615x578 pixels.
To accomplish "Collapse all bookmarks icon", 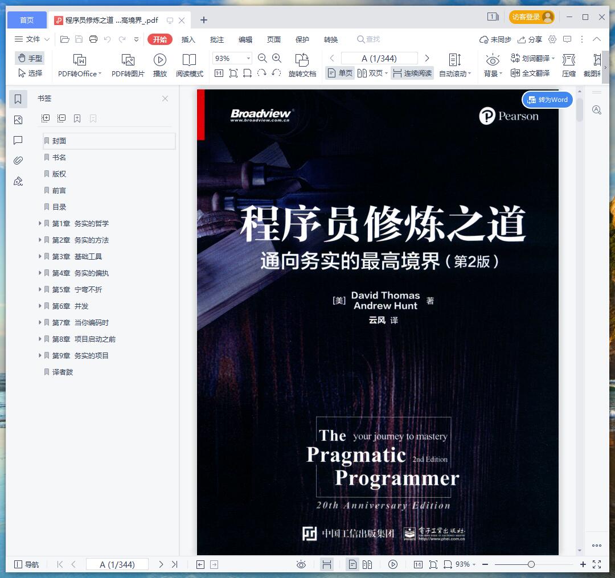I will pos(61,118).
